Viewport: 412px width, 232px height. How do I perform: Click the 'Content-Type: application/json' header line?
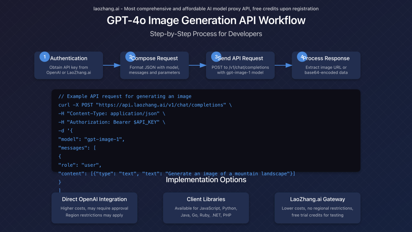pyautogui.click(x=112, y=114)
